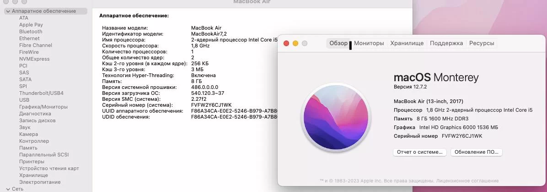Select Электропитание in the hardware list

tap(40, 182)
